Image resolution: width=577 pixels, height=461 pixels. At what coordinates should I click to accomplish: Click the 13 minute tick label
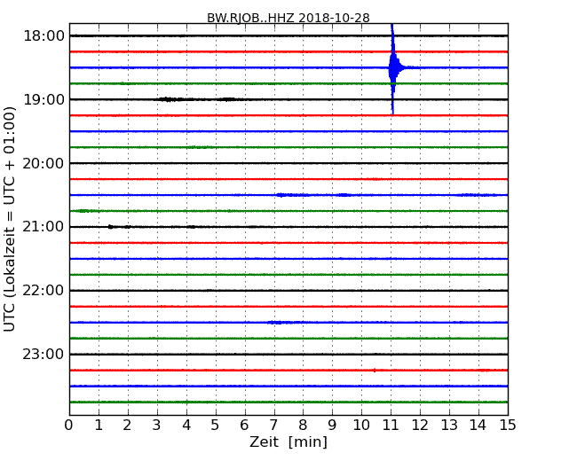449,426
